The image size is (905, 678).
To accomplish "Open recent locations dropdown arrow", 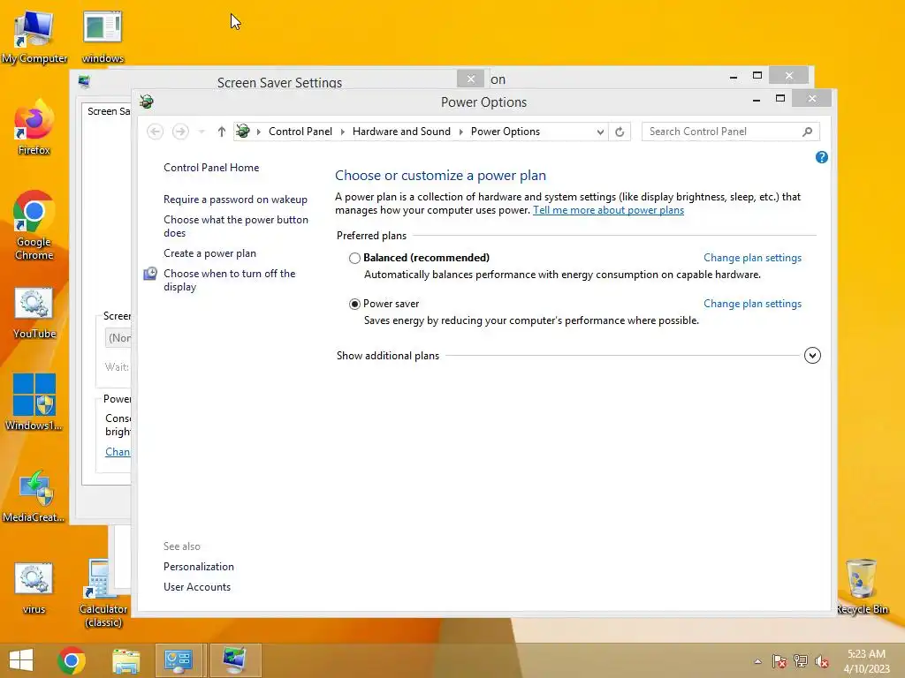I will point(202,132).
